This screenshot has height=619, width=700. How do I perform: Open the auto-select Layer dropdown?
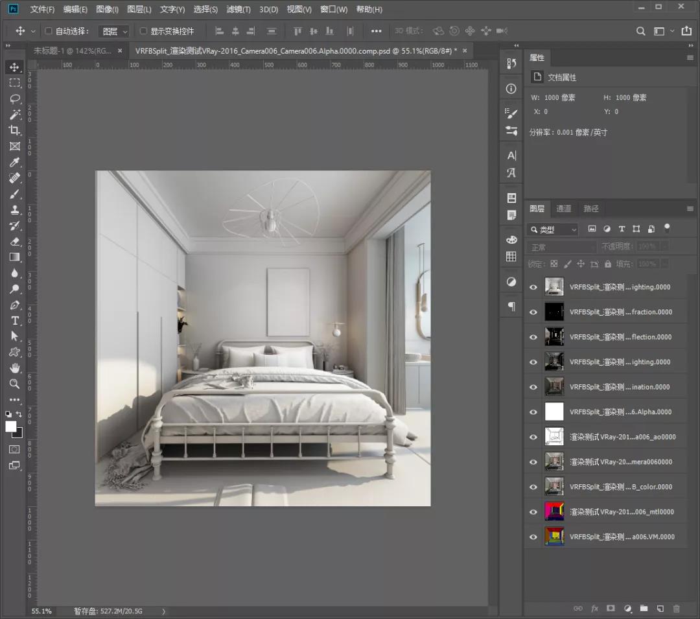click(113, 31)
